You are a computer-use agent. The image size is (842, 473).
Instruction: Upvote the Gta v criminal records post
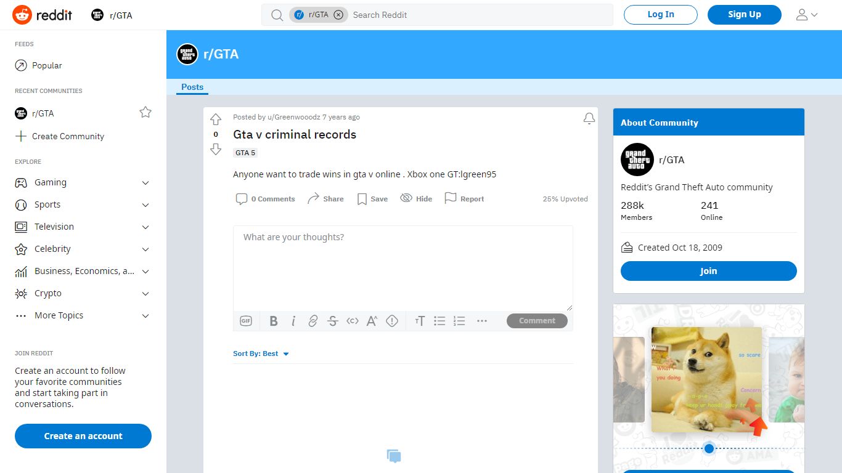(216, 119)
